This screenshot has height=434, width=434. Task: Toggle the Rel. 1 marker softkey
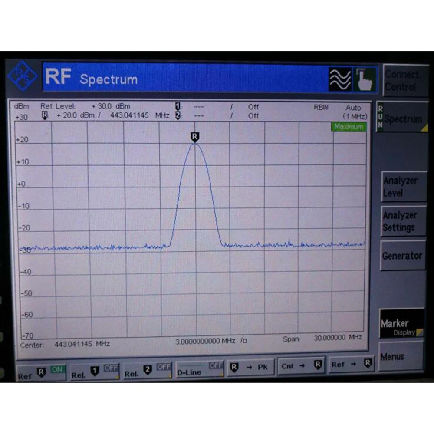pos(95,372)
